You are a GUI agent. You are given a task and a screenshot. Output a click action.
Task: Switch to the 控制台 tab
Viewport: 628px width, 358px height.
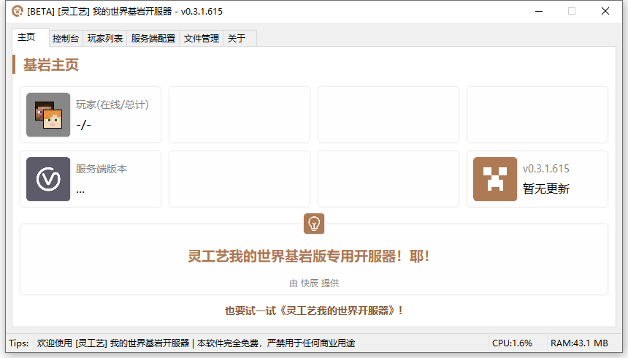(66, 39)
